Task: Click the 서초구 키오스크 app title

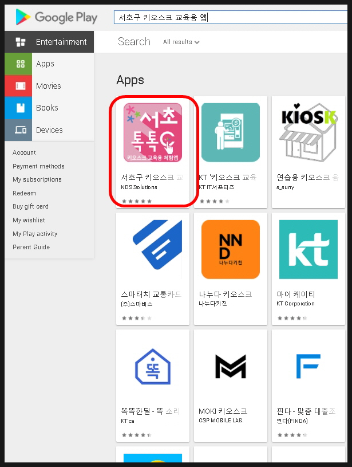Action: click(x=152, y=177)
